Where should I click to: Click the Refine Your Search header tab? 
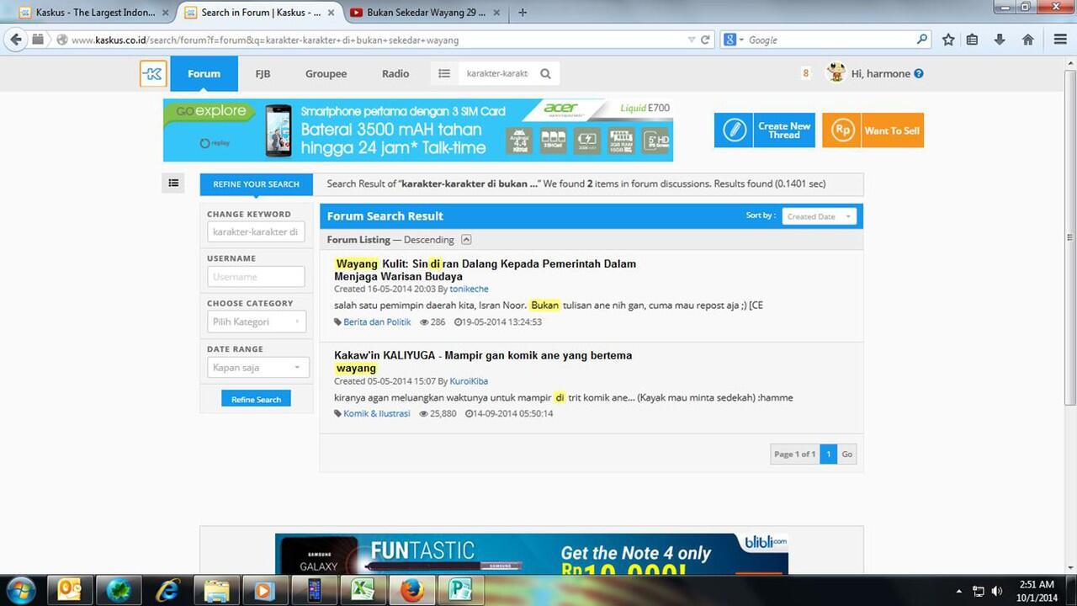256,184
